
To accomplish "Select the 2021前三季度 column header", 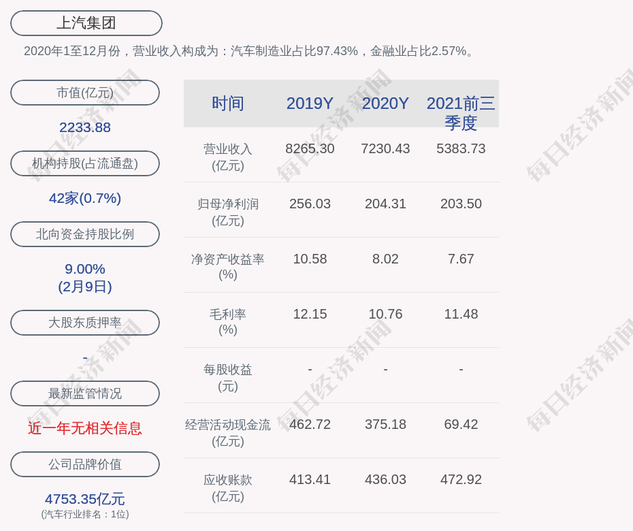I will pyautogui.click(x=461, y=113).
